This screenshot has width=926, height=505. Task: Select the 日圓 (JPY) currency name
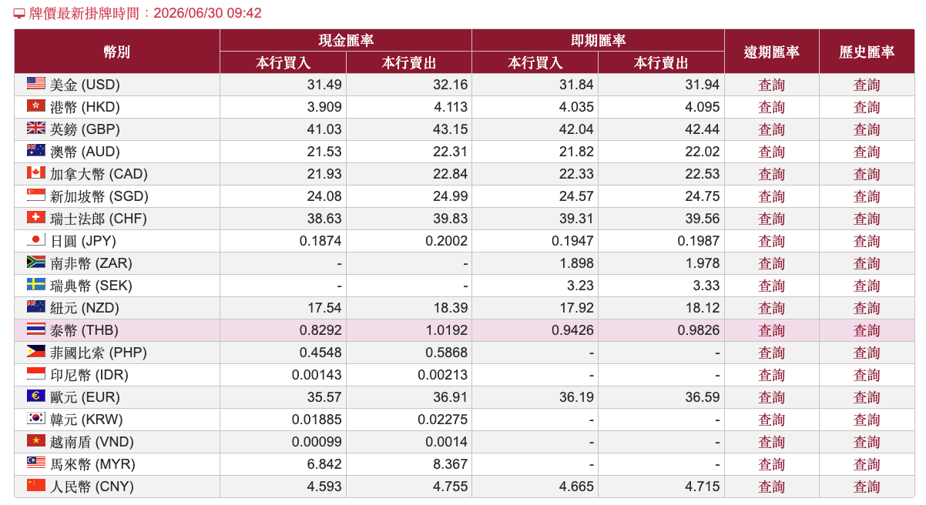[82, 241]
